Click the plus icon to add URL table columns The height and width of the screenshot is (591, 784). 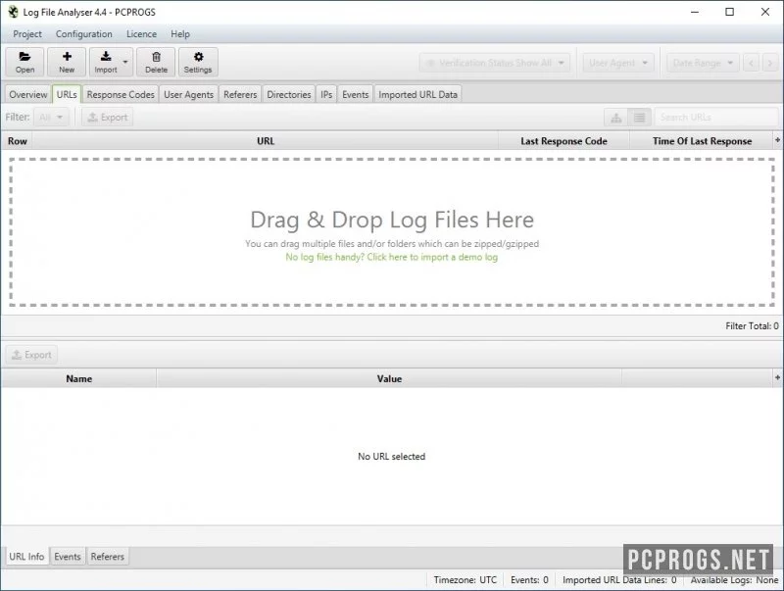(x=777, y=140)
